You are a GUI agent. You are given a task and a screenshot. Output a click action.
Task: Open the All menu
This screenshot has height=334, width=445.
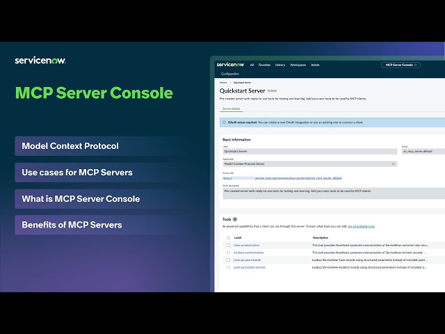click(252, 65)
